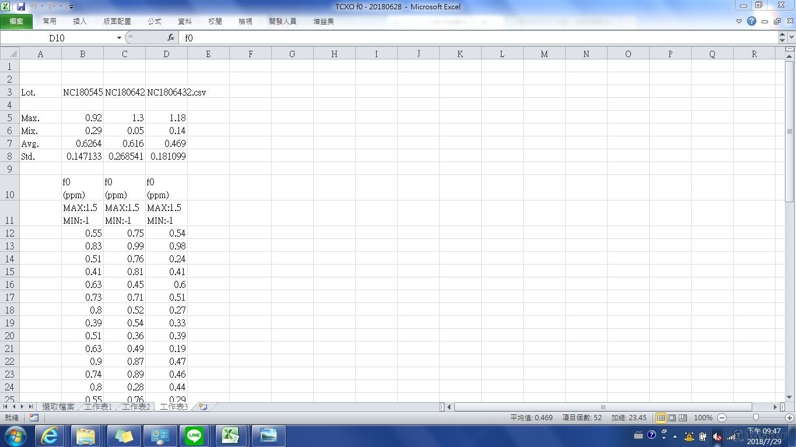Click the Excel Help question mark icon
796x447 pixels.
tap(752, 21)
